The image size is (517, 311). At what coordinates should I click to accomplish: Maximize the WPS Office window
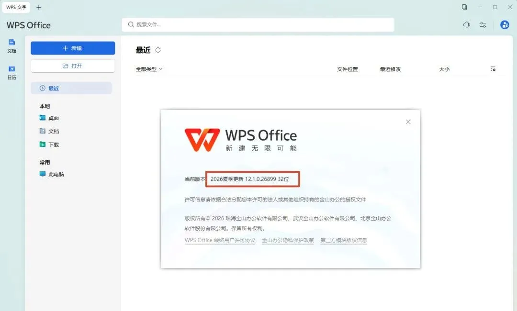(495, 7)
